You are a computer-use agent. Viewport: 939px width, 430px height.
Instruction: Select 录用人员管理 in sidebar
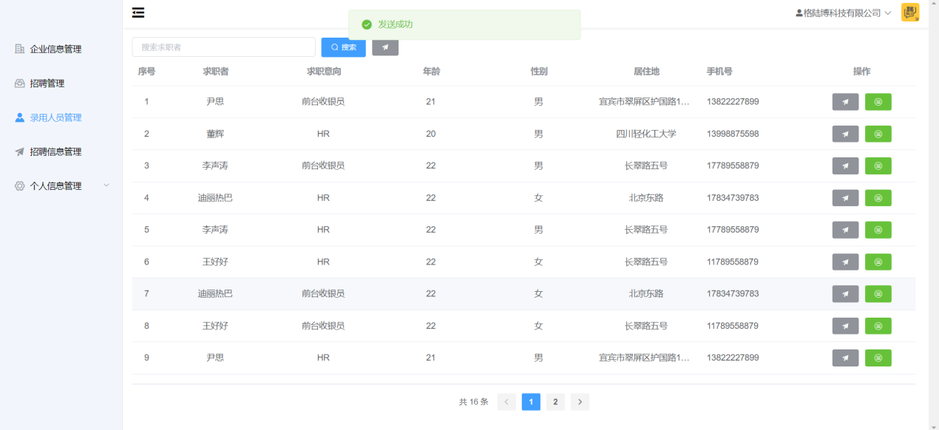[61, 117]
